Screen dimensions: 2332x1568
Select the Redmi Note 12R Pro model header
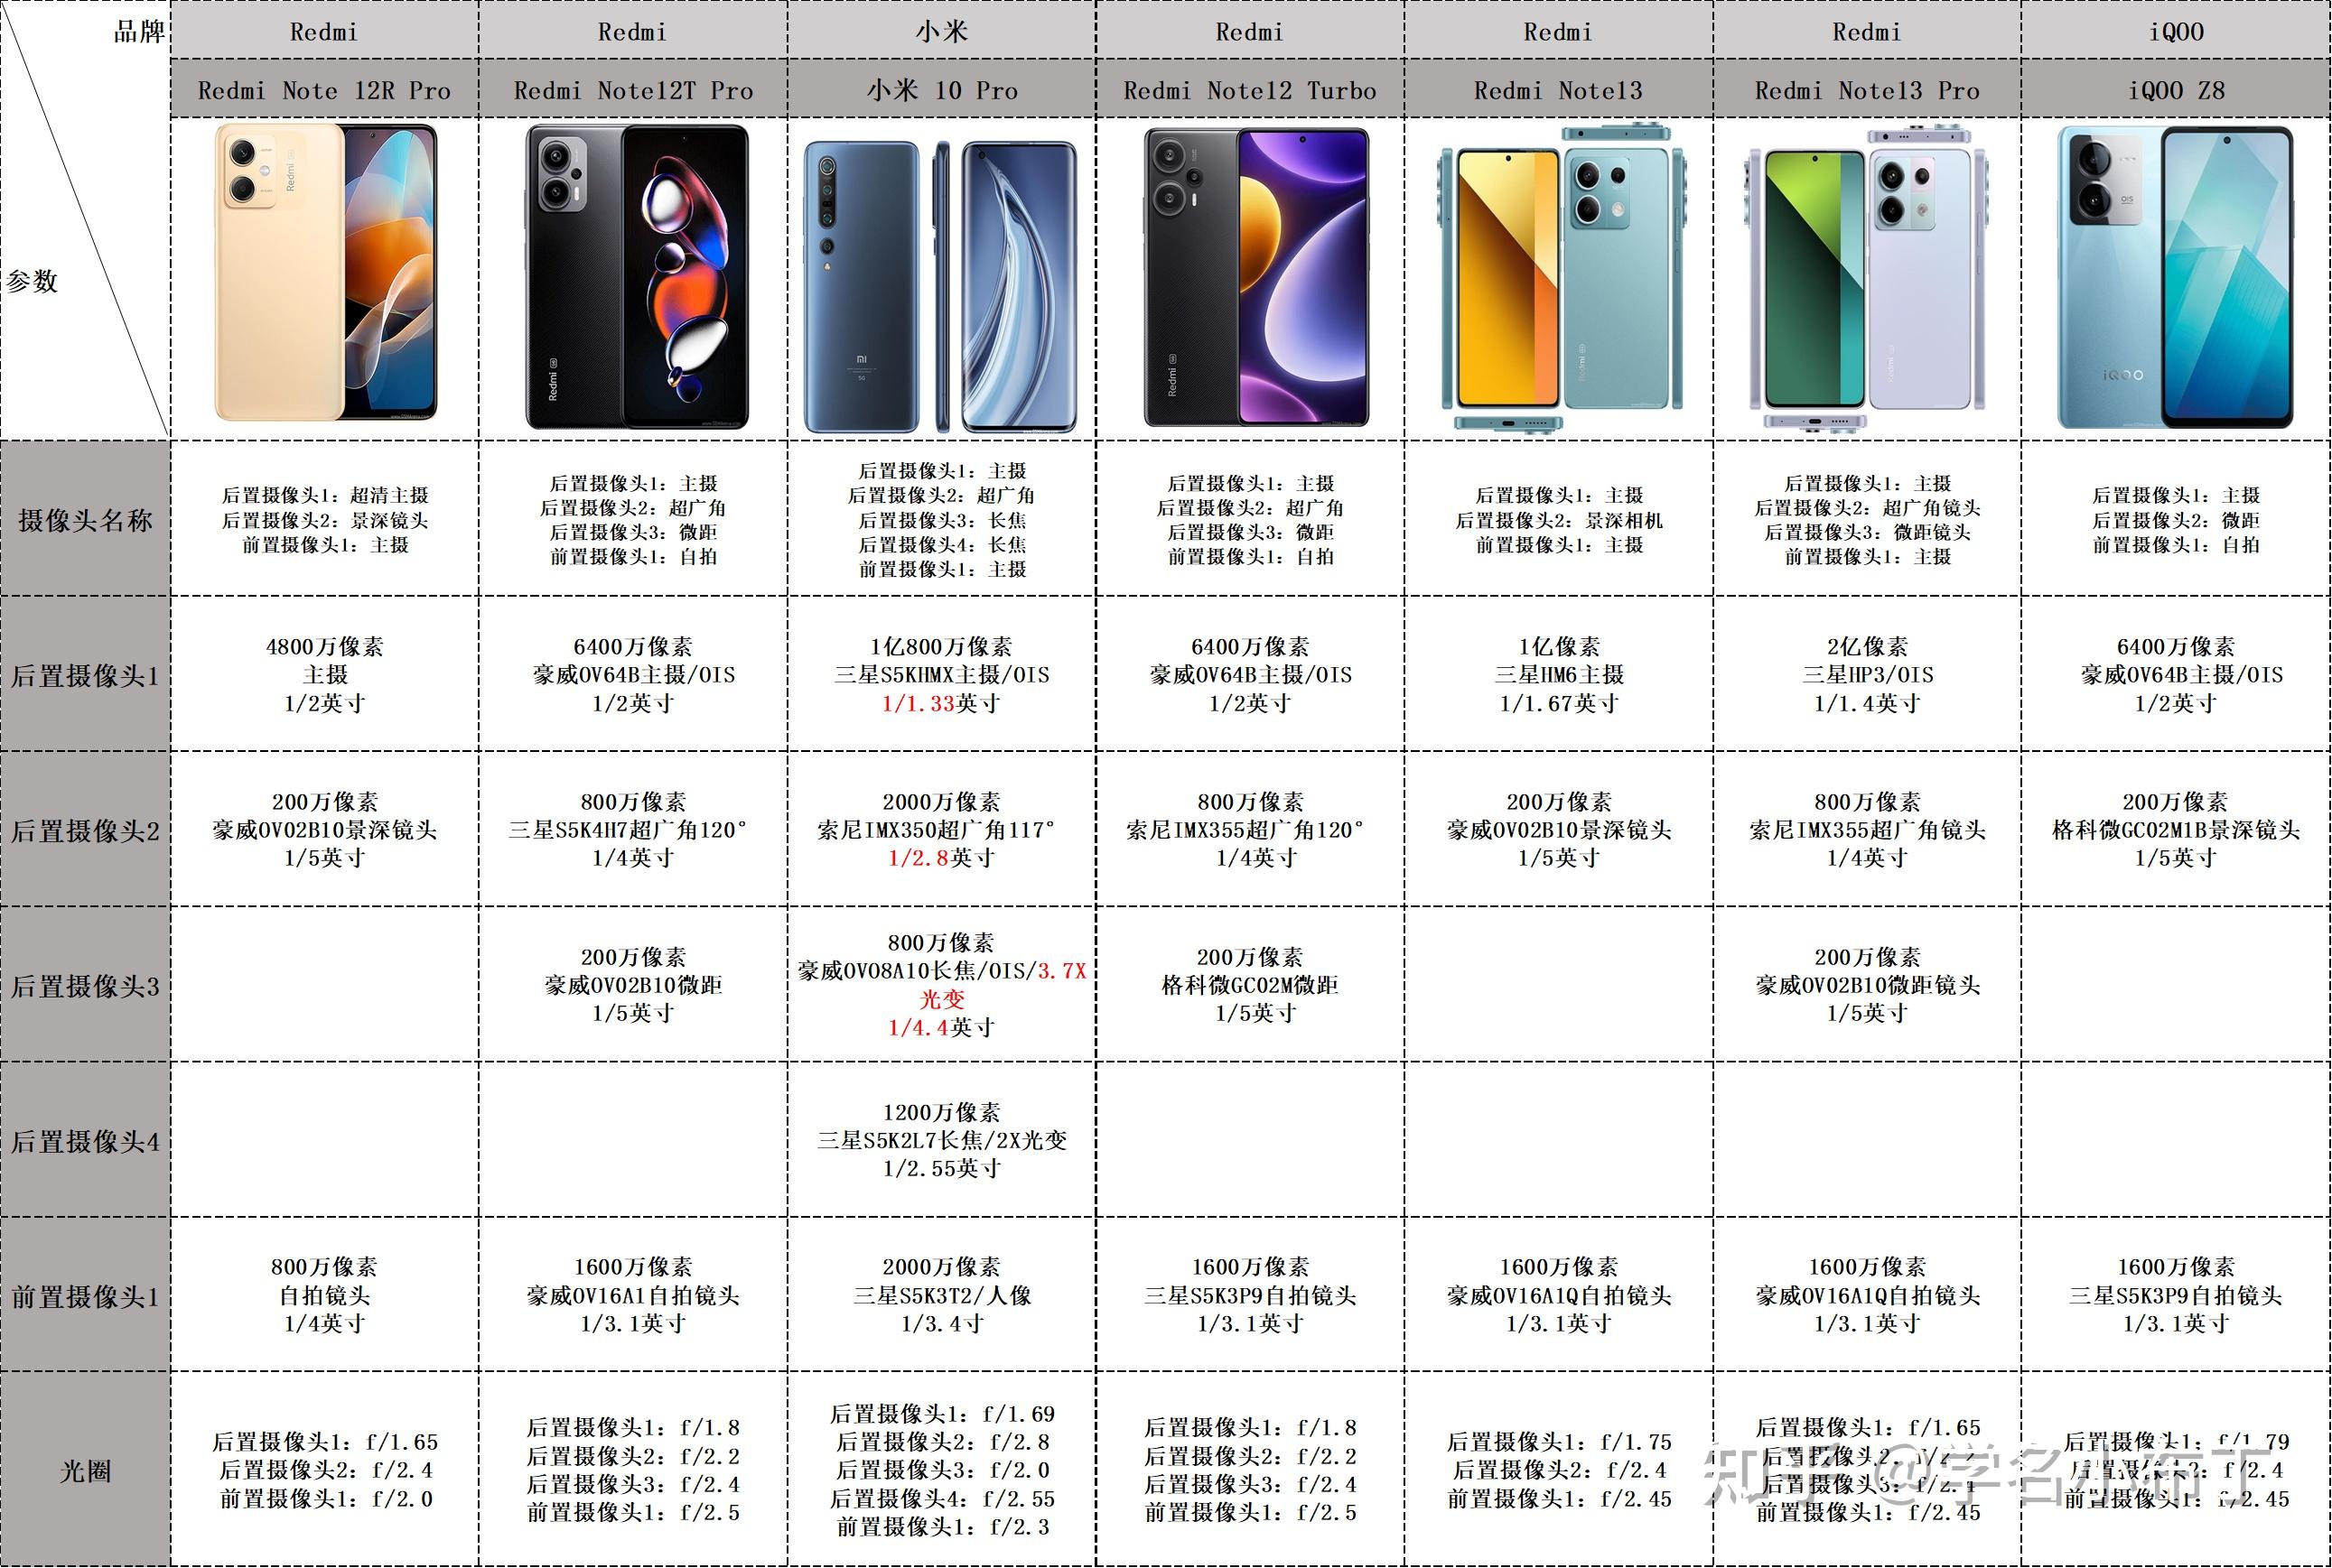pos(324,89)
